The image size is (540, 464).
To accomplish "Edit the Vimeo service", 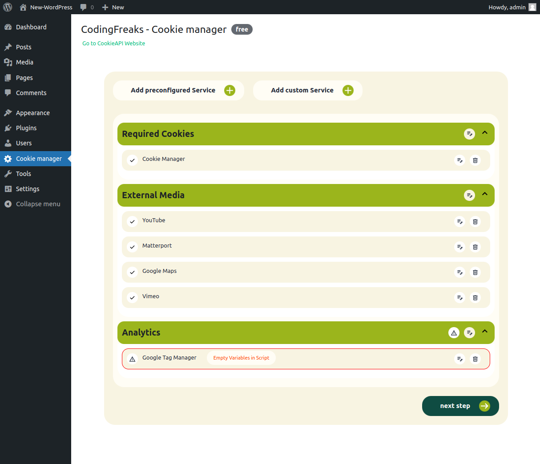I will click(460, 298).
